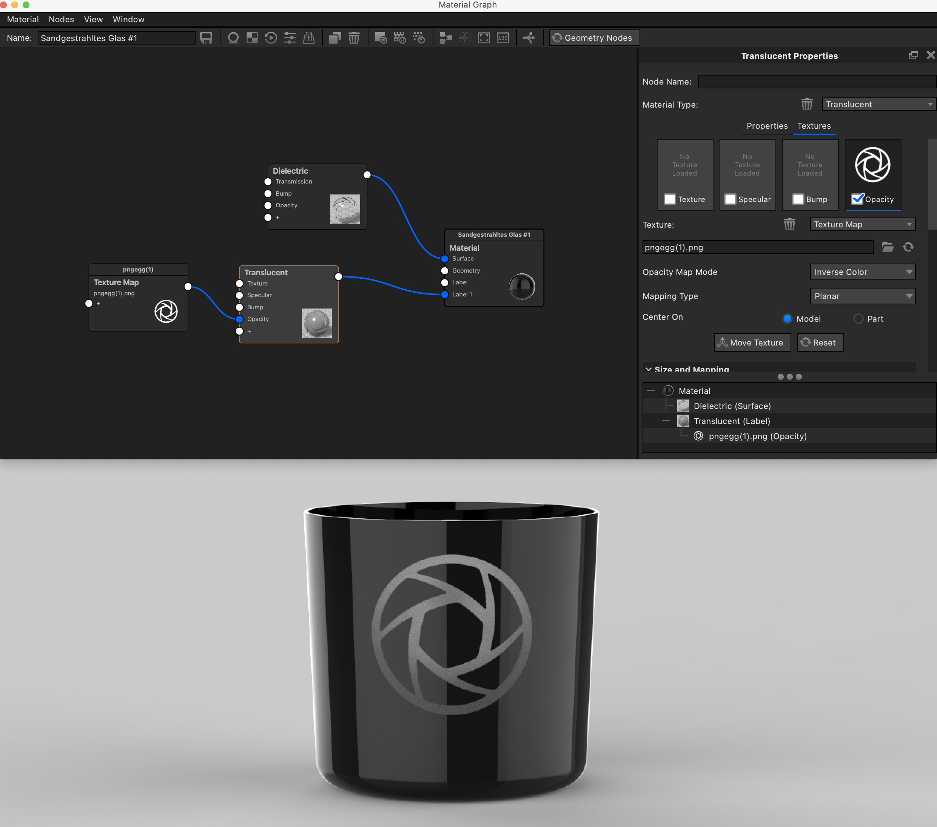This screenshot has height=827, width=937.
Task: Enable the Texture map checkbox
Action: tap(670, 199)
